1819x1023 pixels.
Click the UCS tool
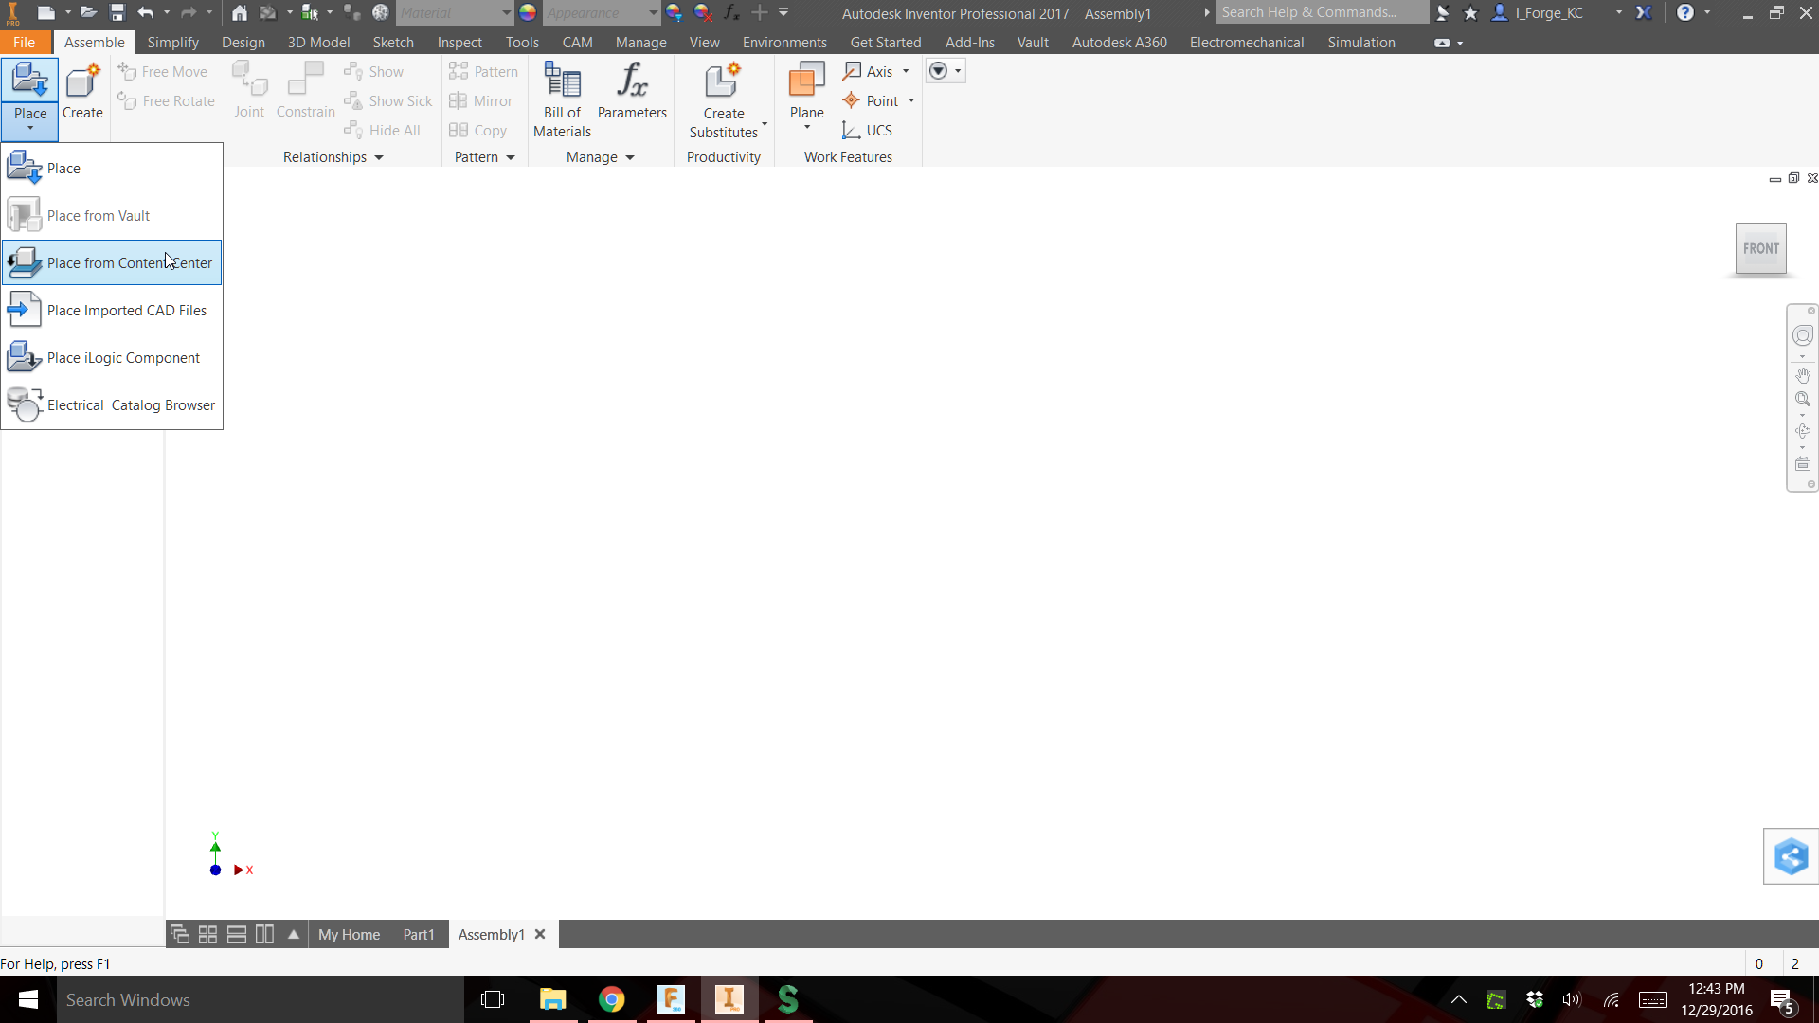click(x=868, y=130)
